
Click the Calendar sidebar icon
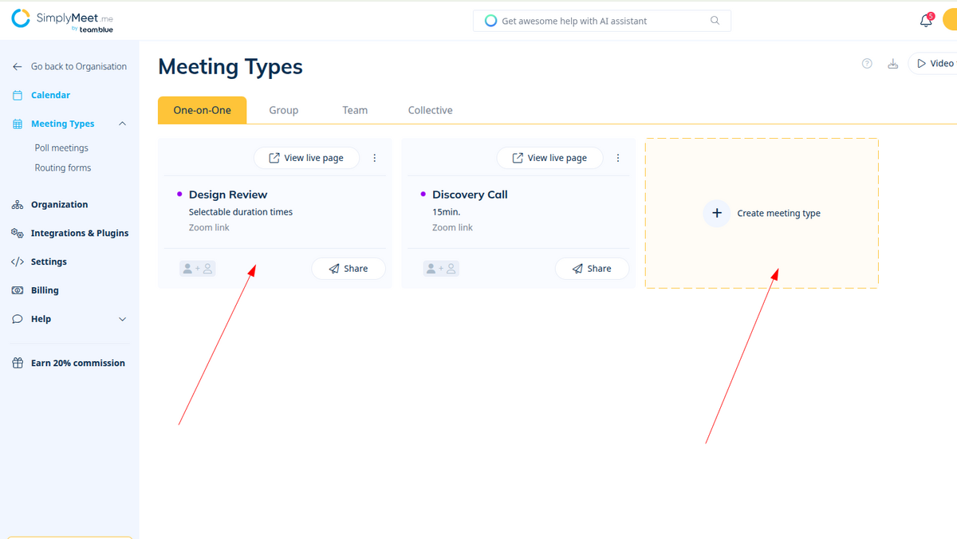[18, 95]
